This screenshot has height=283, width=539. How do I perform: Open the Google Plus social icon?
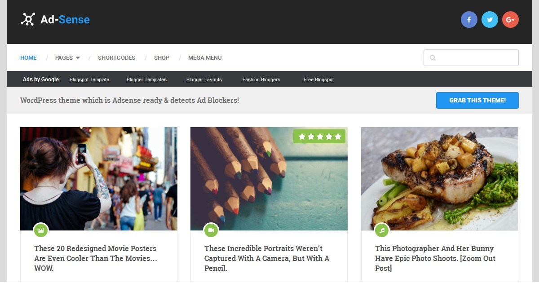[x=510, y=20]
